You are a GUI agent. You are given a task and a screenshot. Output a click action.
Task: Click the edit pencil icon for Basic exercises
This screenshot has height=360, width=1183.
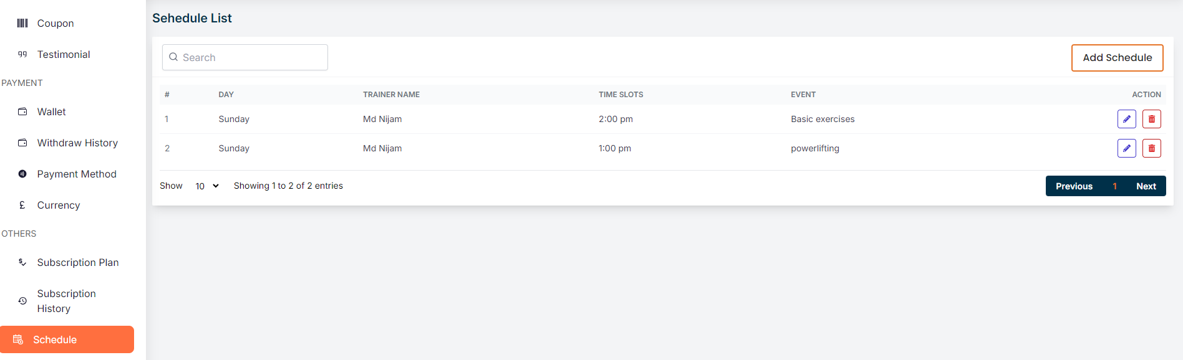(x=1126, y=119)
